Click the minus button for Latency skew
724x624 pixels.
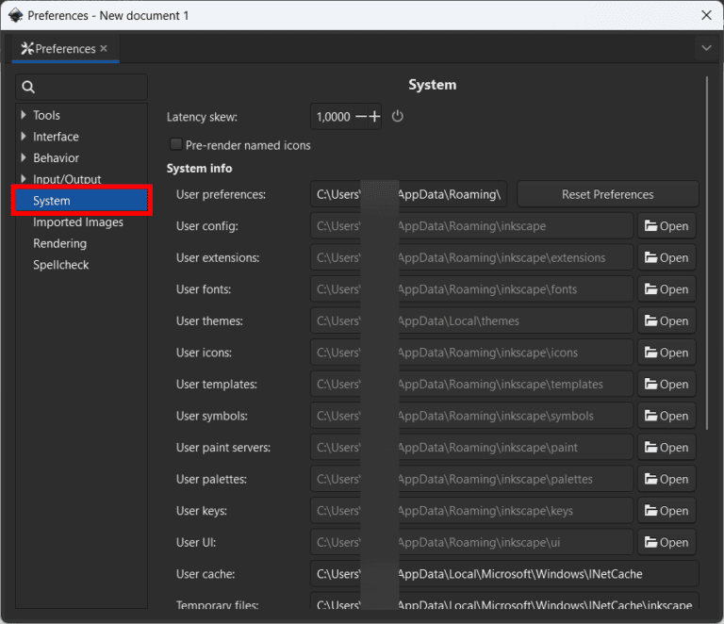point(360,117)
